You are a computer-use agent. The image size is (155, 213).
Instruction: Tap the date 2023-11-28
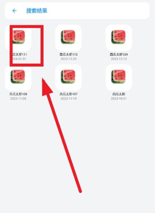[18, 98]
